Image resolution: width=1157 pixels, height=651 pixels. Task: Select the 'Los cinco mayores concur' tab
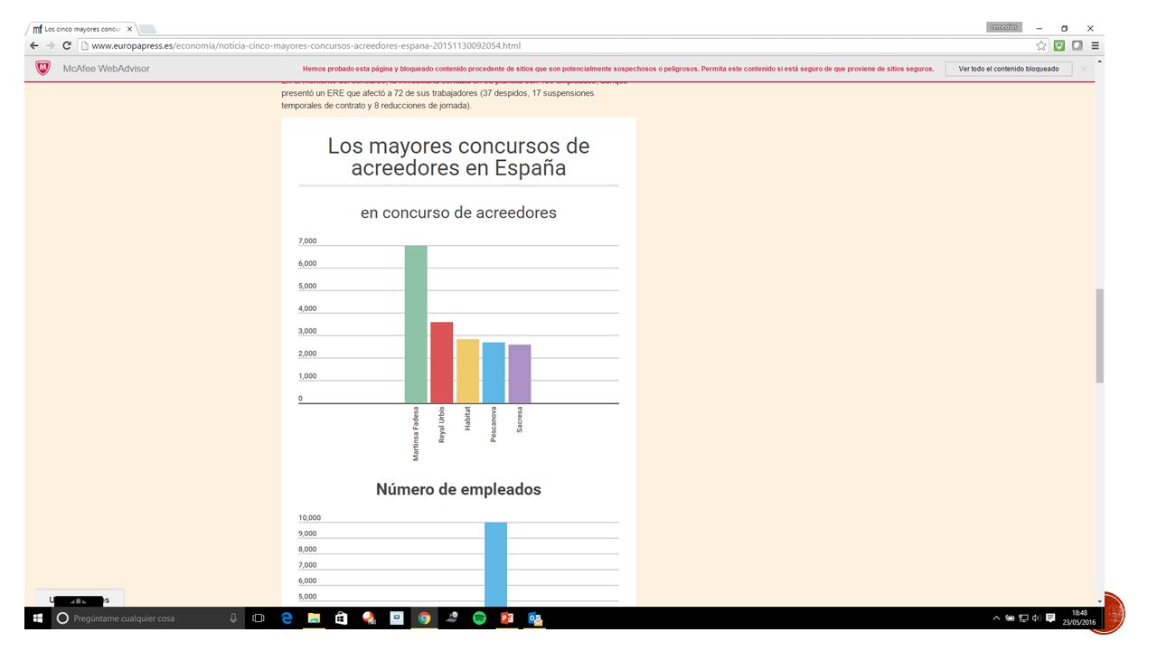(x=82, y=29)
